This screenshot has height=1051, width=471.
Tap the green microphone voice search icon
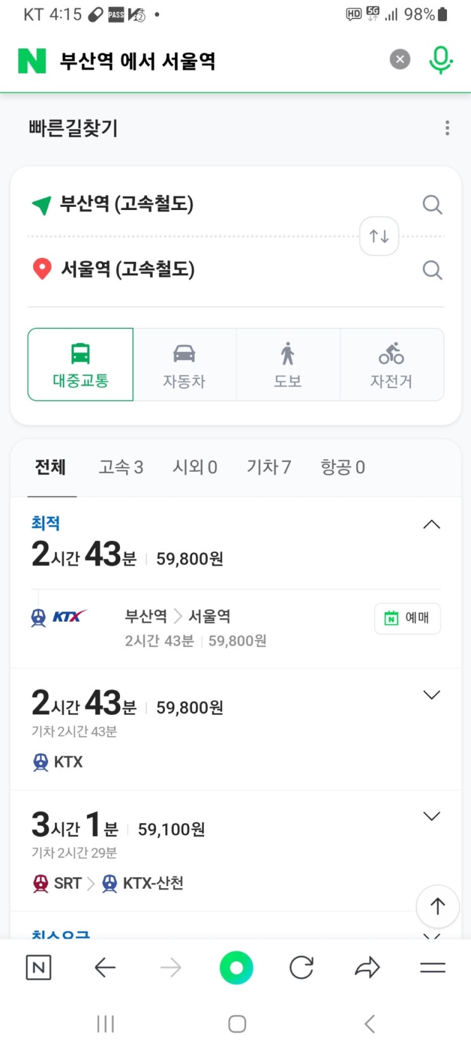click(x=440, y=60)
